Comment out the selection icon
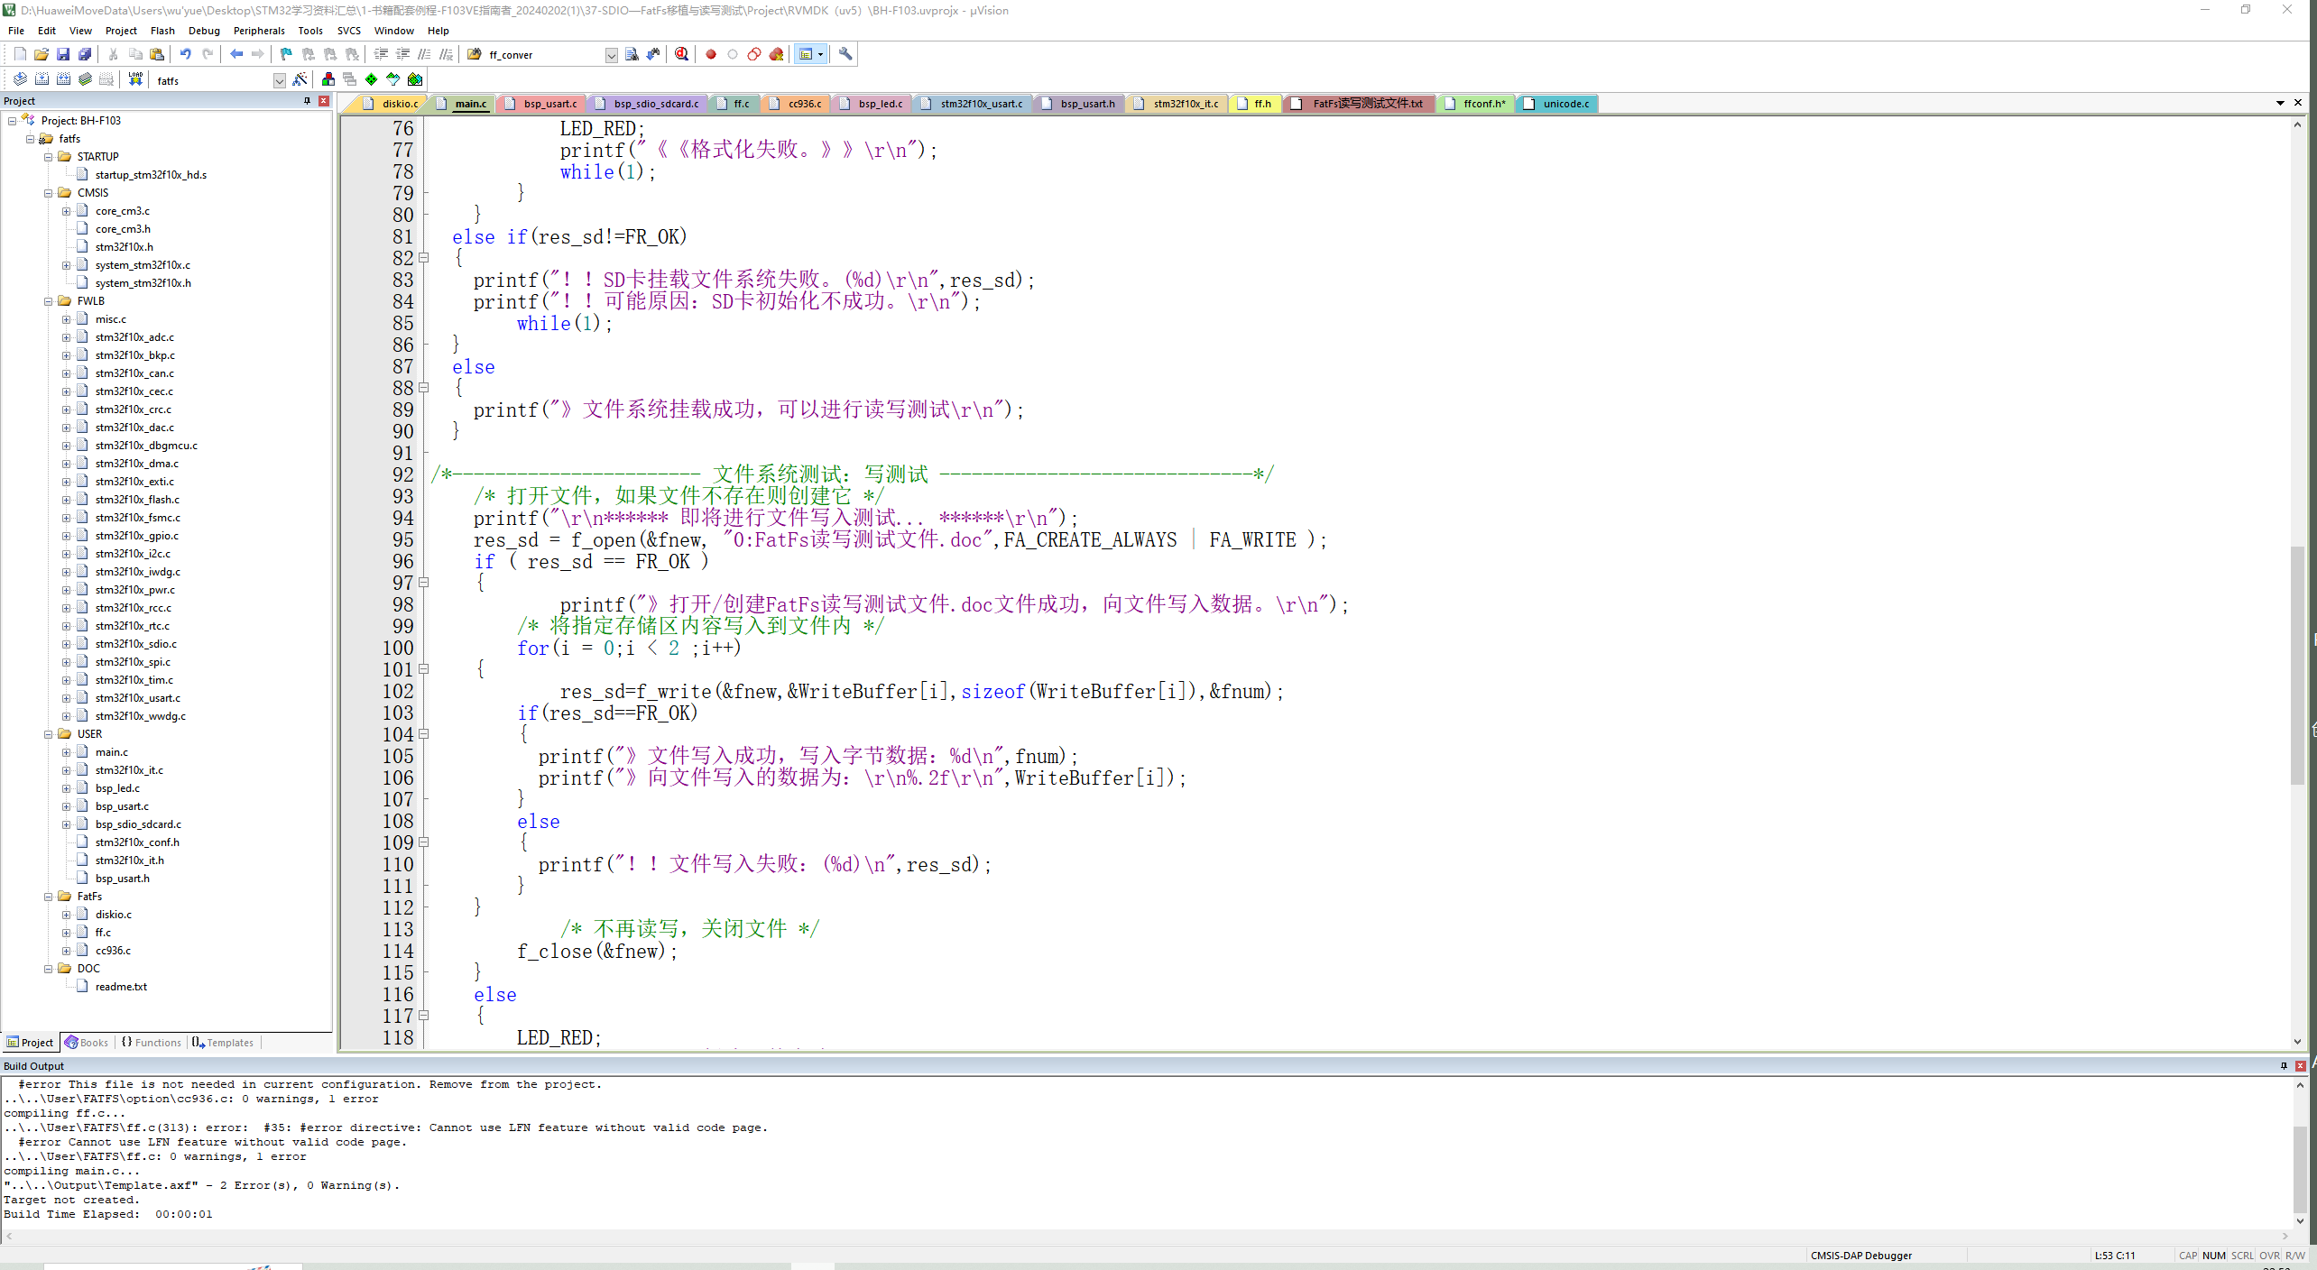 [x=424, y=54]
